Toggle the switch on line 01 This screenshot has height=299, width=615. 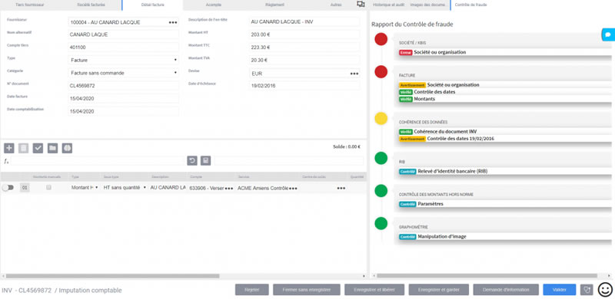pyautogui.click(x=8, y=188)
